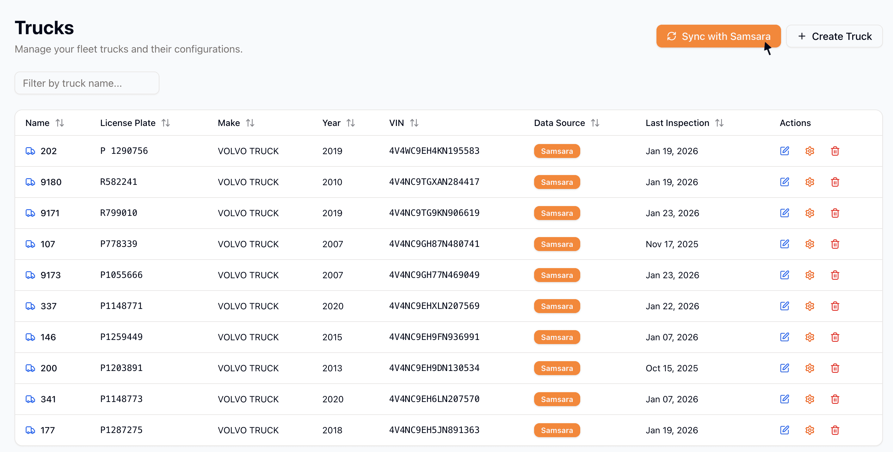Sort trucks by Year column
The image size is (893, 452).
click(350, 123)
